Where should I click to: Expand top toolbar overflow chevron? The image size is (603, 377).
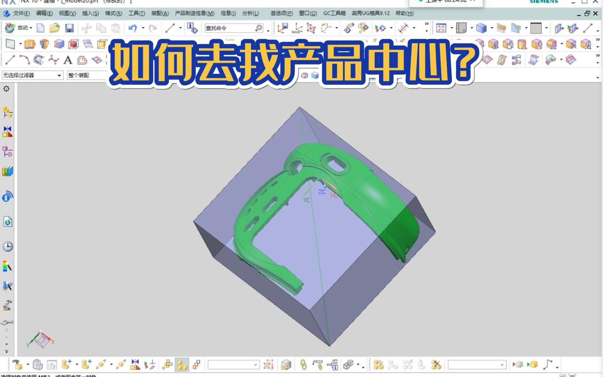tap(427, 24)
